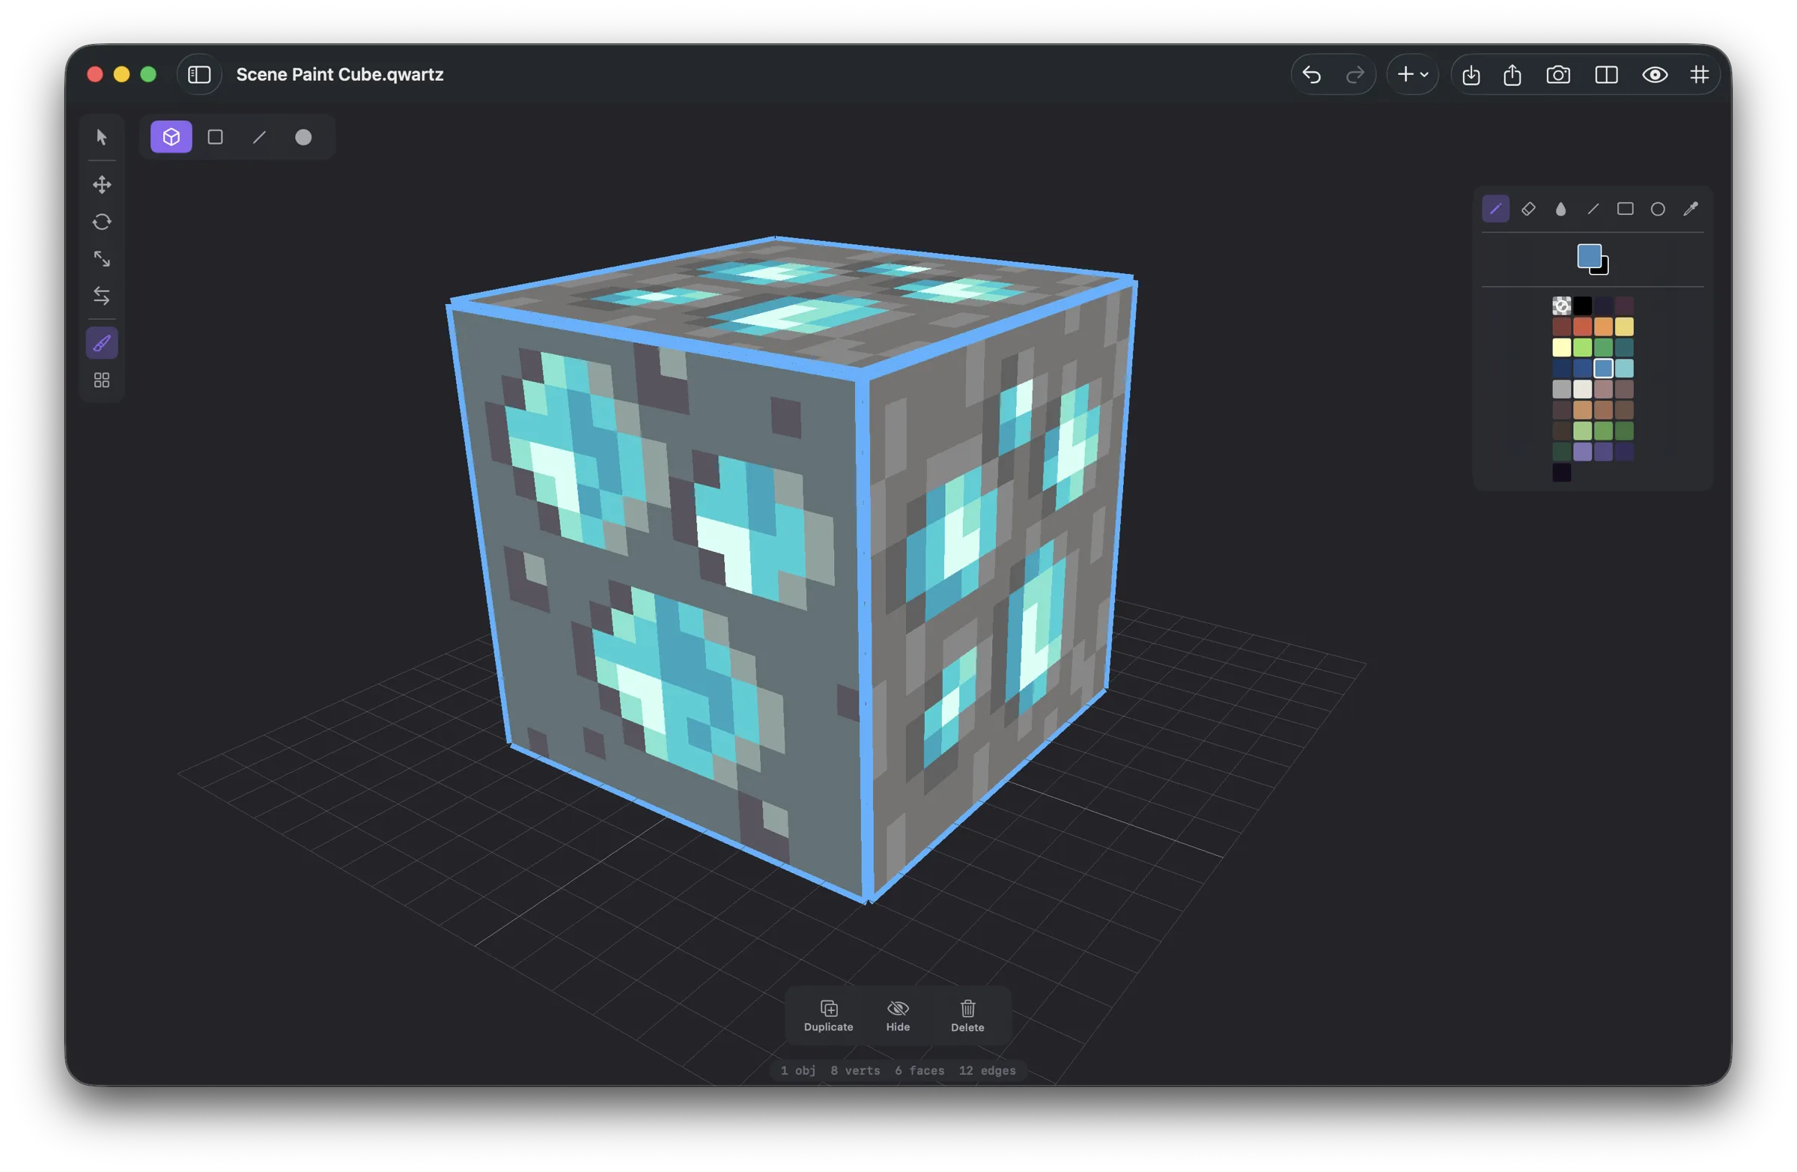Select the pencil paint tool

pyautogui.click(x=1496, y=209)
